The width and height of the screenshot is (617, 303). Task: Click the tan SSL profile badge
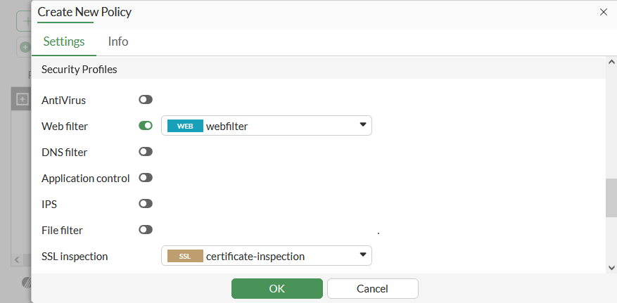[185, 257]
